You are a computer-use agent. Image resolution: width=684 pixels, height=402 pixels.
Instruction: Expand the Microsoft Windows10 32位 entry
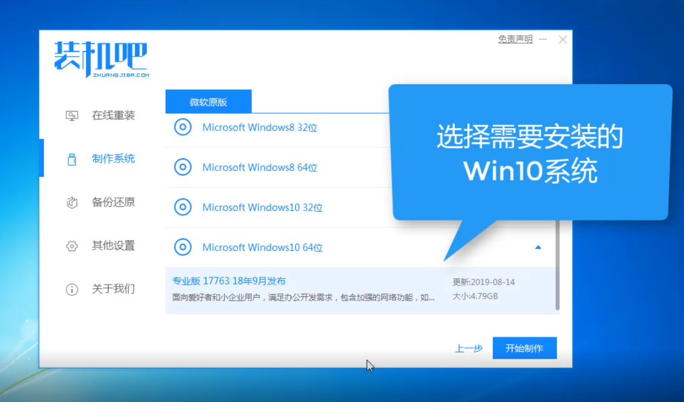click(537, 207)
